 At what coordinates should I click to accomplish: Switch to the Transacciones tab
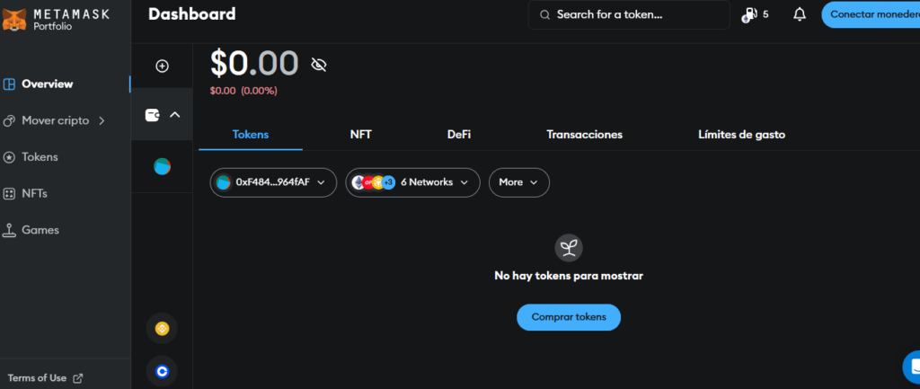click(x=584, y=135)
